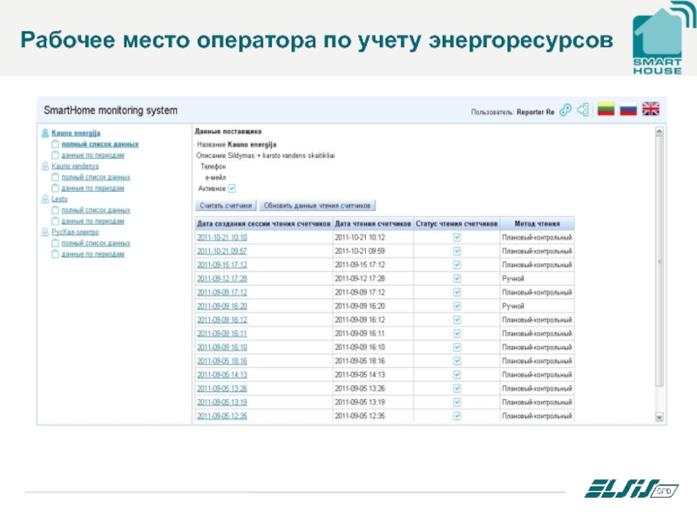The height and width of the screenshot is (523, 697).
Task: Click the scrollbar up arrow
Action: point(660,132)
